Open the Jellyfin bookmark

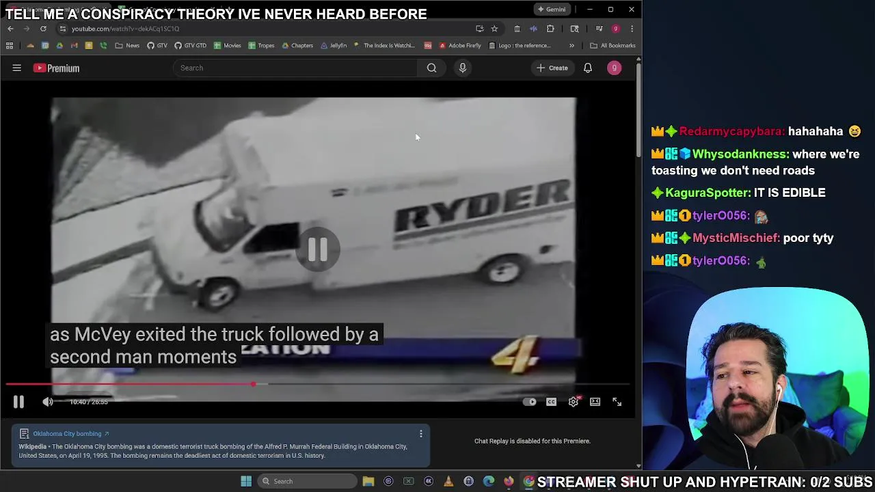click(333, 46)
